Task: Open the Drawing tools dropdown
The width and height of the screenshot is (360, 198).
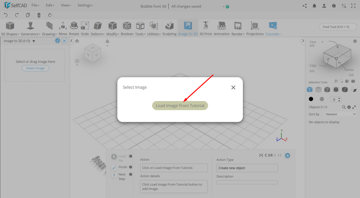Action: coord(49,29)
